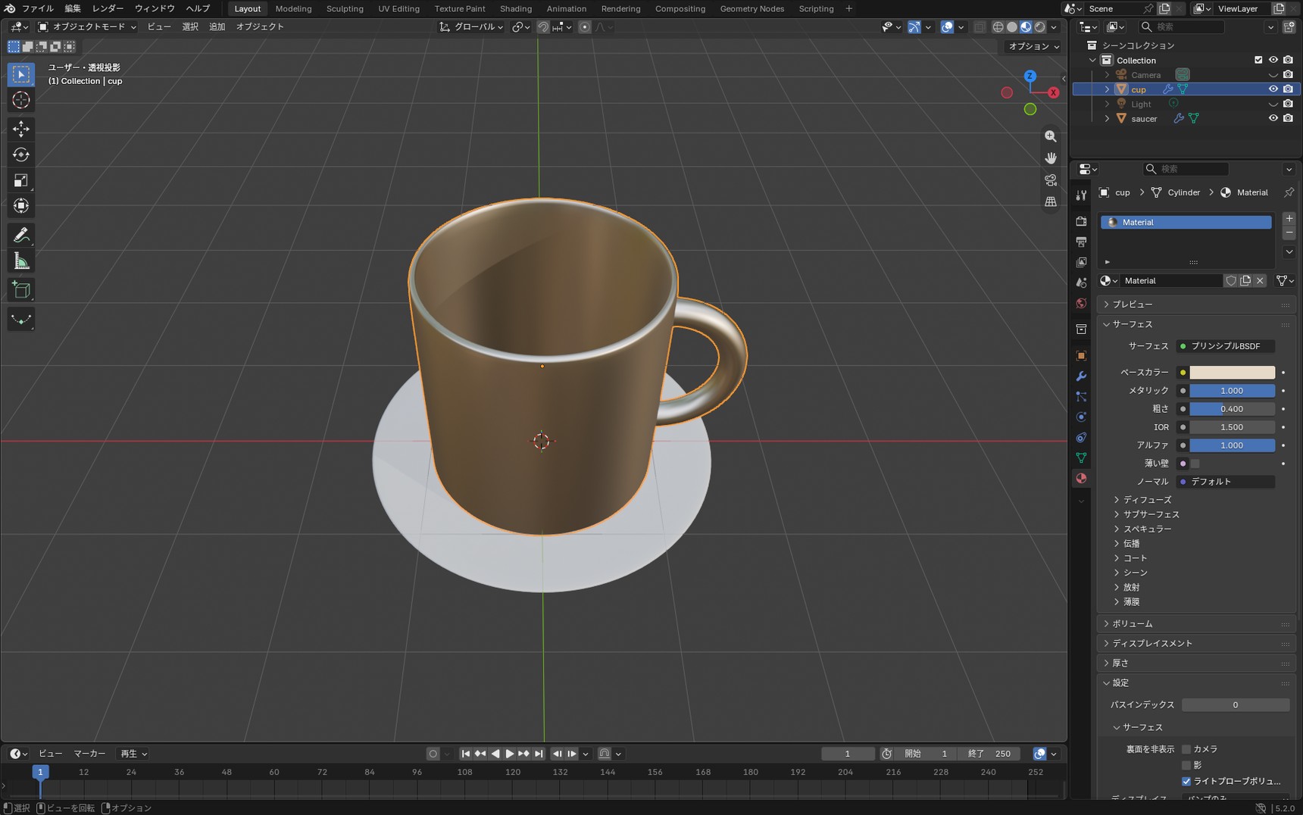The width and height of the screenshot is (1303, 815).
Task: Open the Physics properties tab
Action: point(1081,417)
